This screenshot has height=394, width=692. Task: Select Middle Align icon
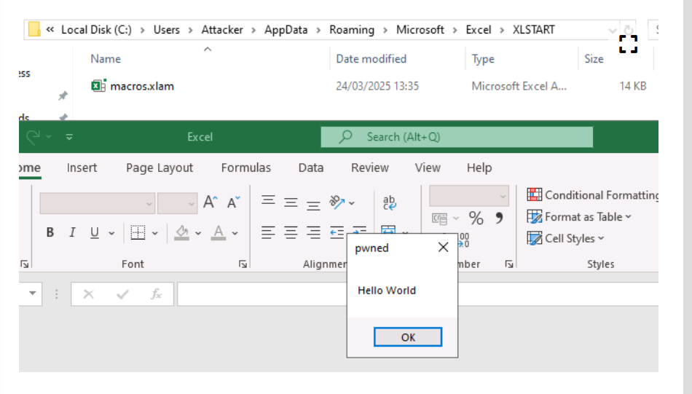(291, 202)
